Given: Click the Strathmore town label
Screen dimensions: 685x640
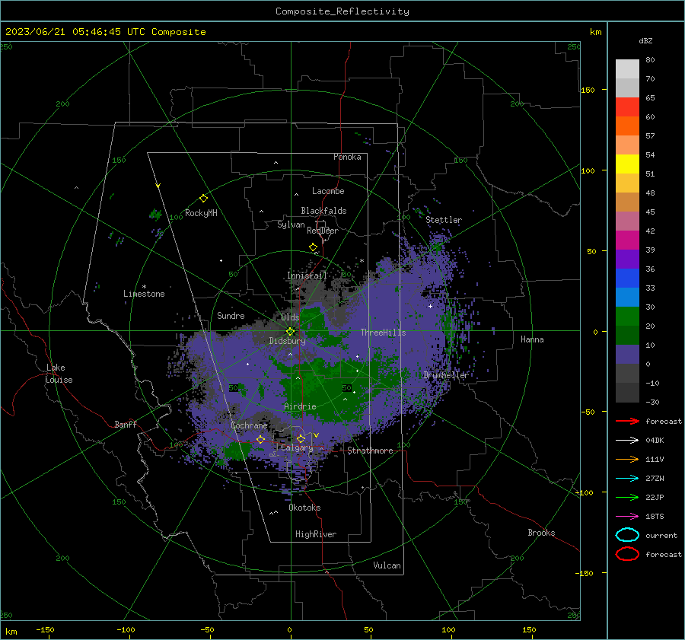Looking at the screenshot, I should [371, 451].
